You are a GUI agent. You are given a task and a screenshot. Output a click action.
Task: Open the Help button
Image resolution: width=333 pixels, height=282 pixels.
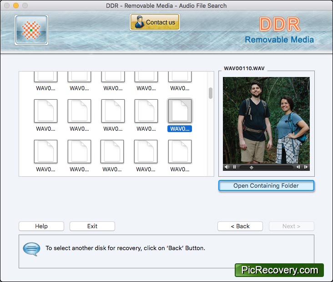(x=41, y=226)
